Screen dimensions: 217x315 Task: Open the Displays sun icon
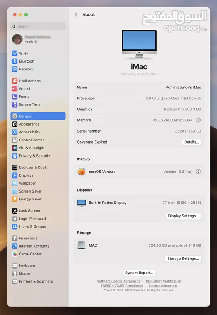15,175
